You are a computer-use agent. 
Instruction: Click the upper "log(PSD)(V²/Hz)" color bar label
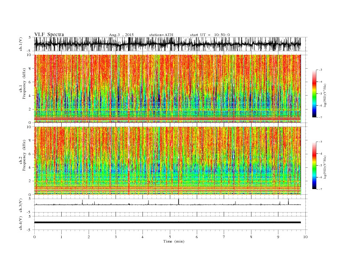(x=326, y=95)
